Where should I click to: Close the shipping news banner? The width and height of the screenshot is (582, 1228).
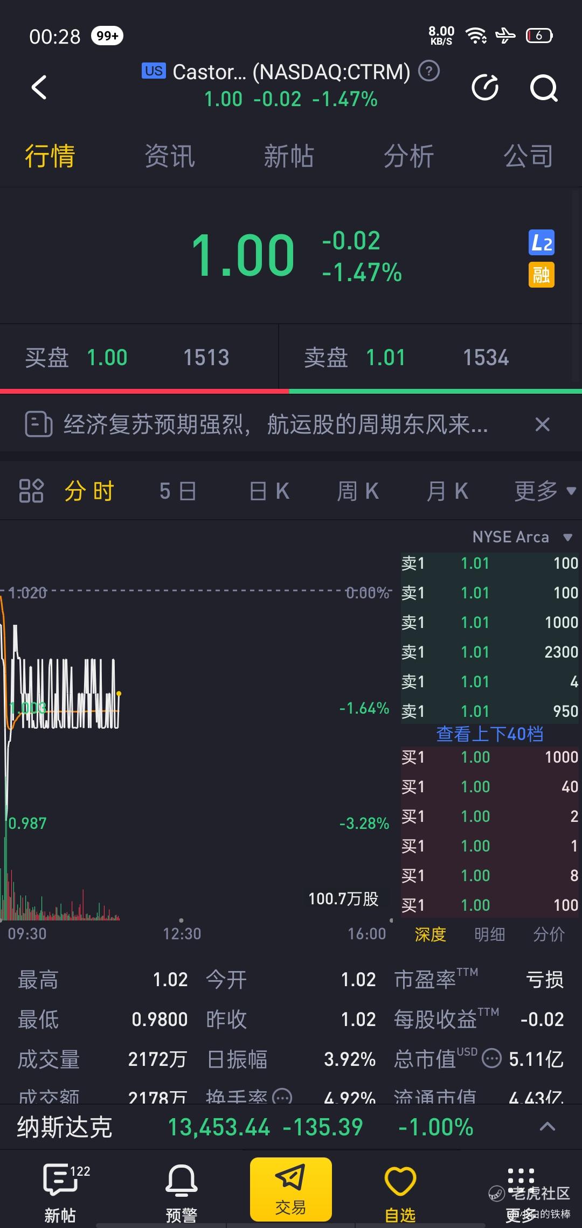543,424
